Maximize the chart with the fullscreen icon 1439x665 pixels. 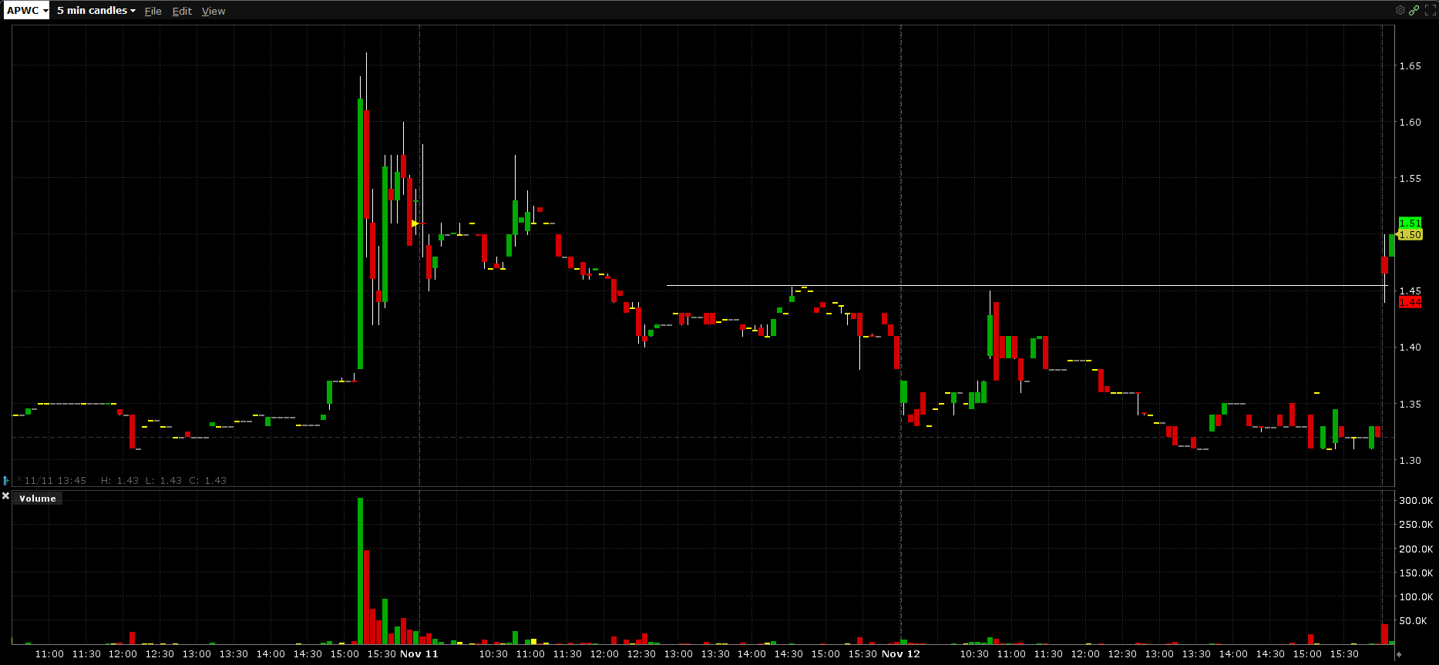click(1430, 10)
